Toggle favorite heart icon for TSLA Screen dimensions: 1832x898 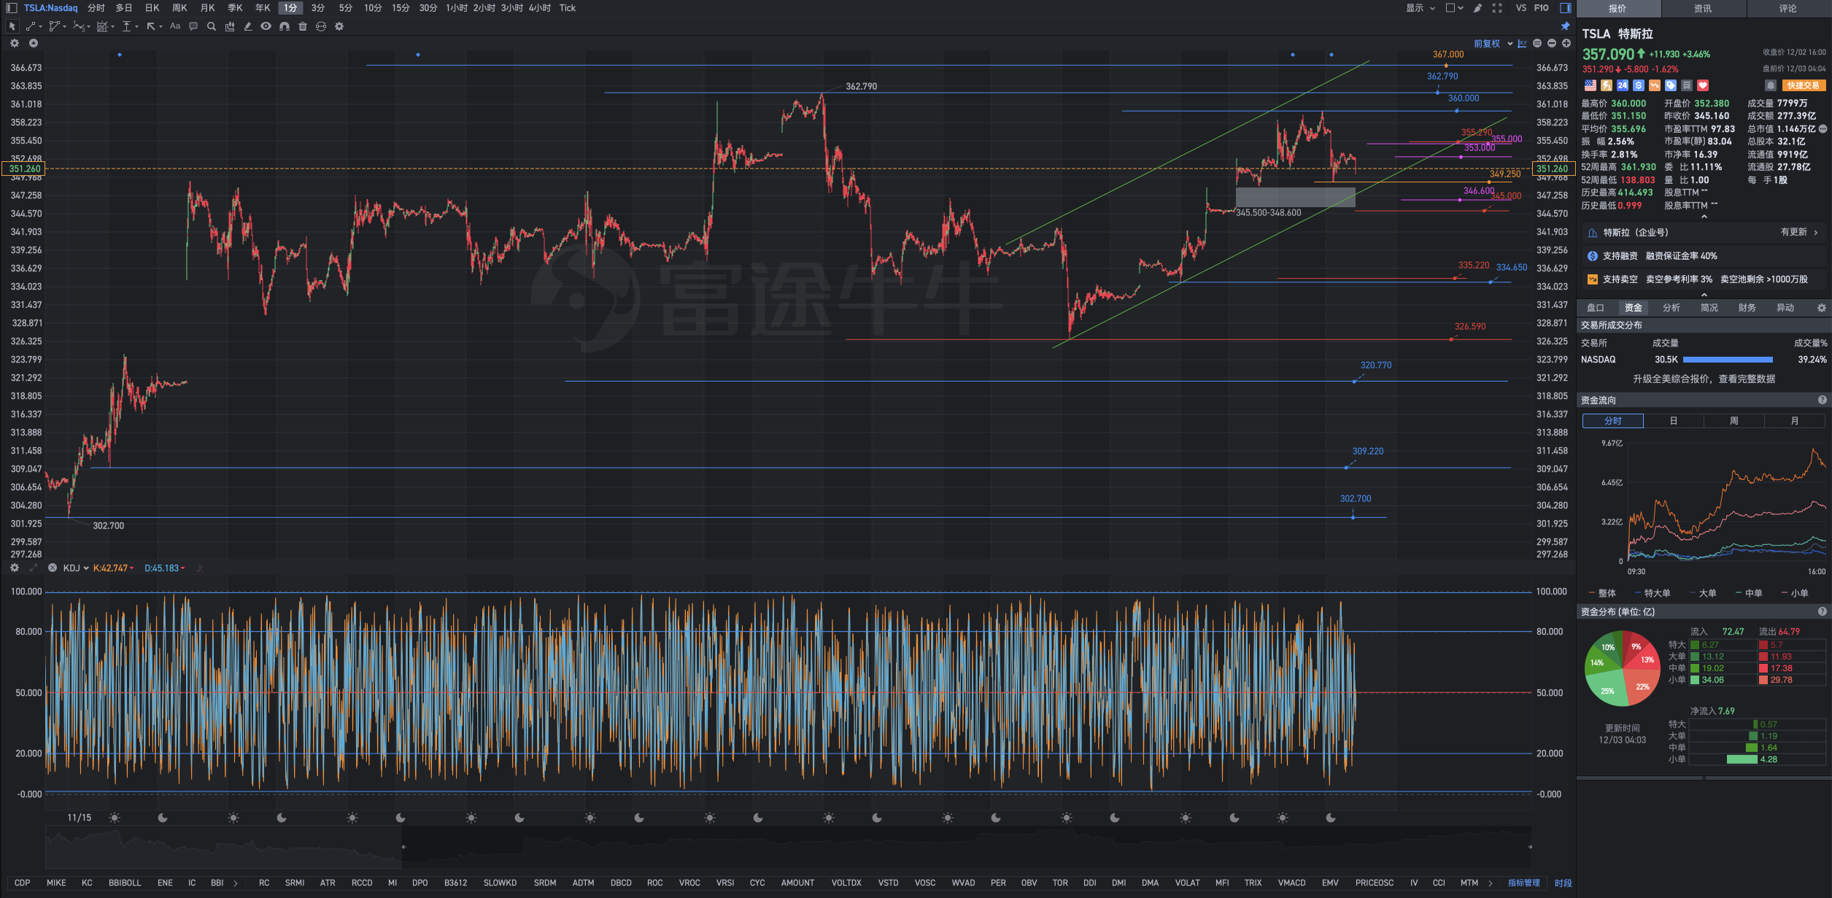point(1703,85)
